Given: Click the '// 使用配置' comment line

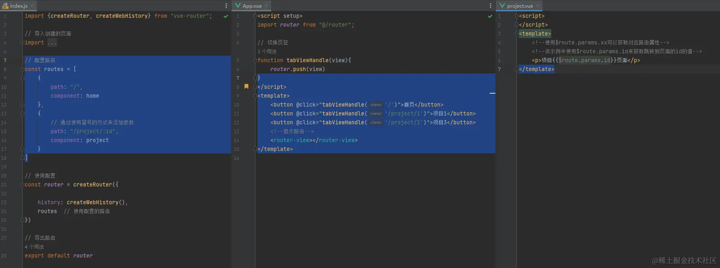Looking at the screenshot, I should coord(40,176).
